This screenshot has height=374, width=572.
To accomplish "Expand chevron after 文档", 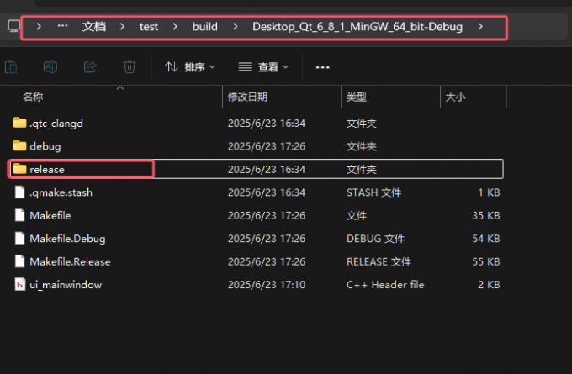I will pos(122,26).
